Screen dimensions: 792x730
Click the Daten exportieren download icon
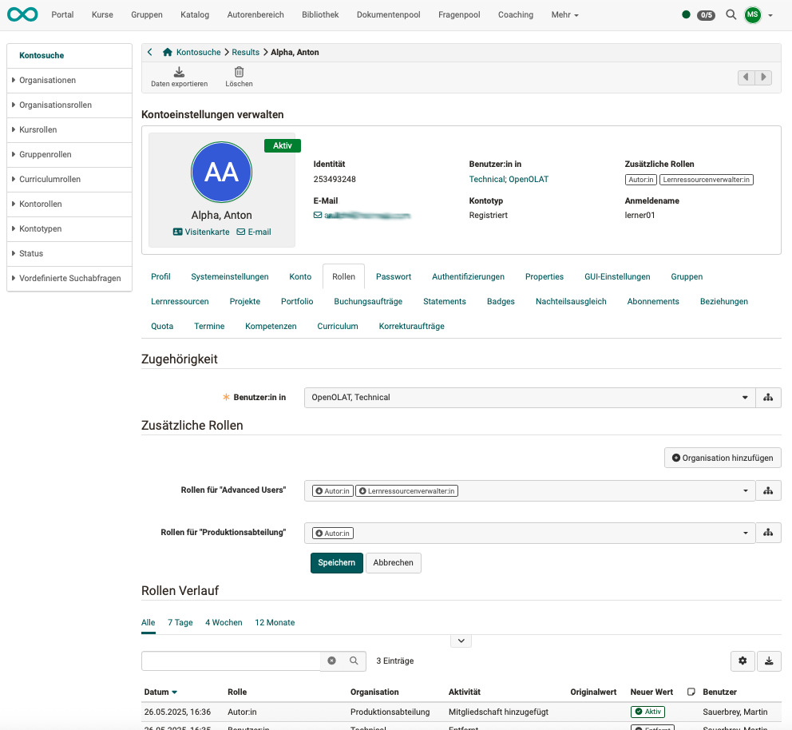point(179,72)
